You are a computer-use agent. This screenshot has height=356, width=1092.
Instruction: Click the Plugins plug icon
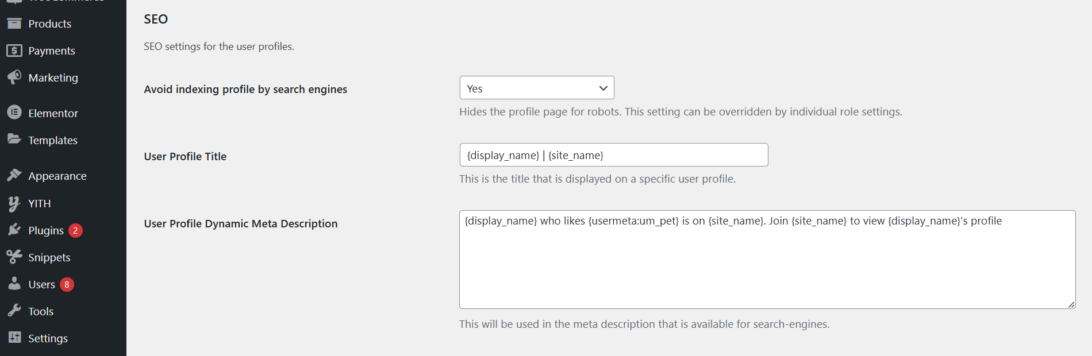[14, 230]
